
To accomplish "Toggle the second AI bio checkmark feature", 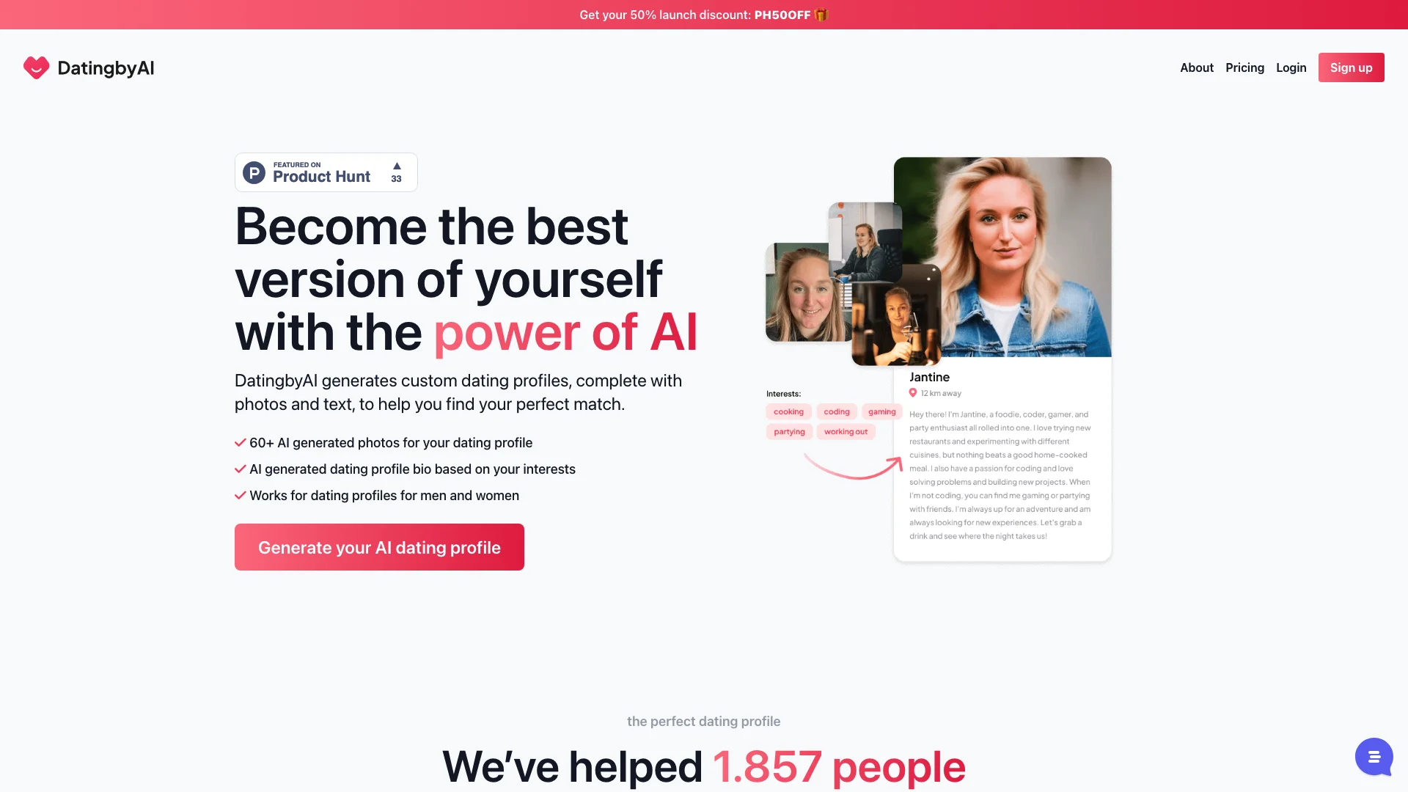I will tap(240, 469).
